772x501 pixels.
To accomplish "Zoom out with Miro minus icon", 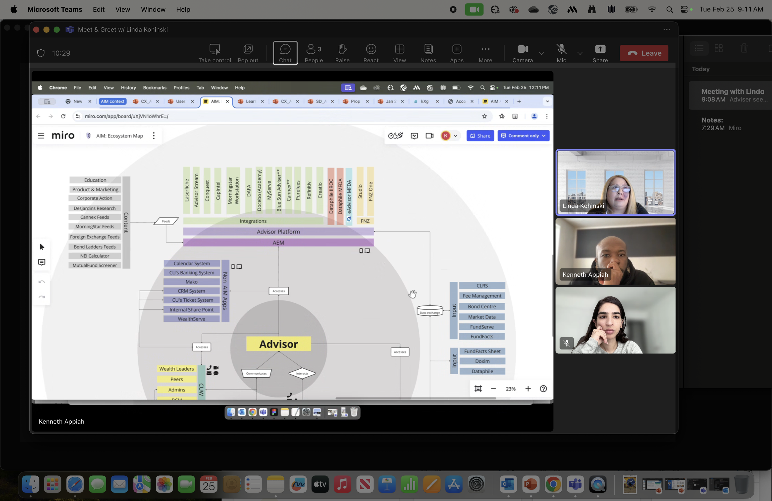I will [493, 388].
